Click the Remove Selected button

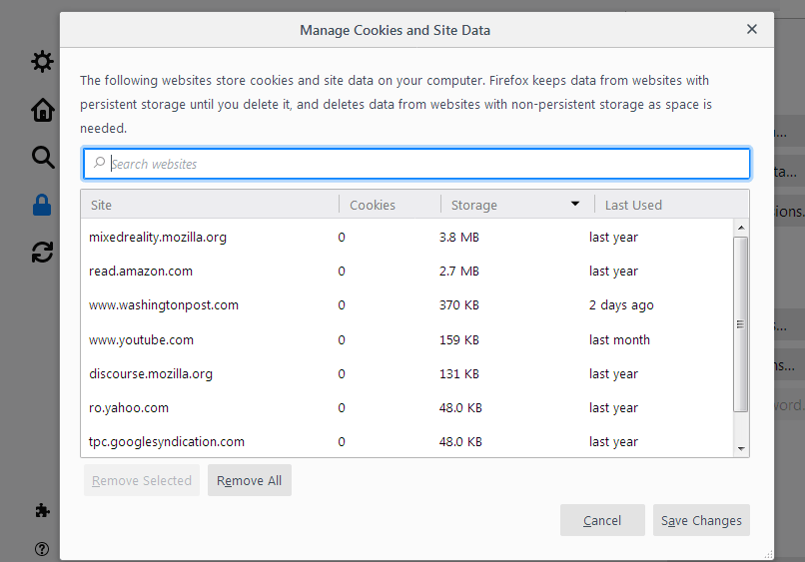coord(142,480)
